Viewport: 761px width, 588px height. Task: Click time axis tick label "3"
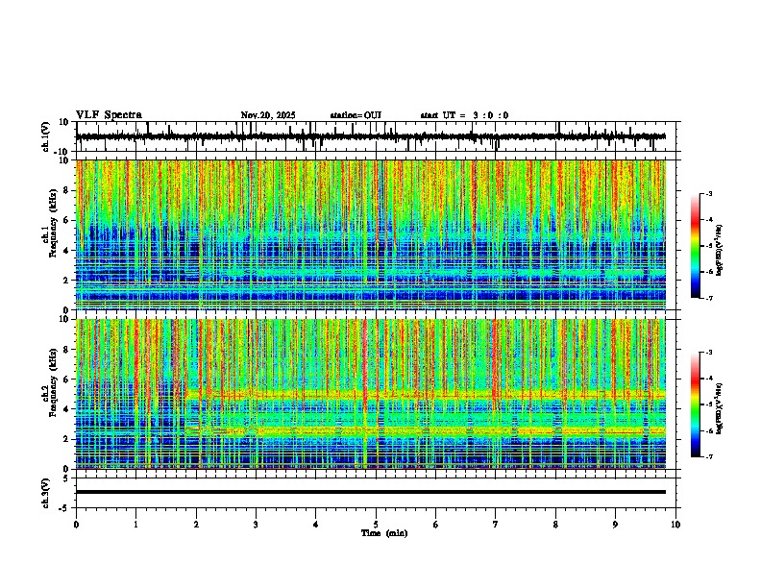(x=256, y=525)
